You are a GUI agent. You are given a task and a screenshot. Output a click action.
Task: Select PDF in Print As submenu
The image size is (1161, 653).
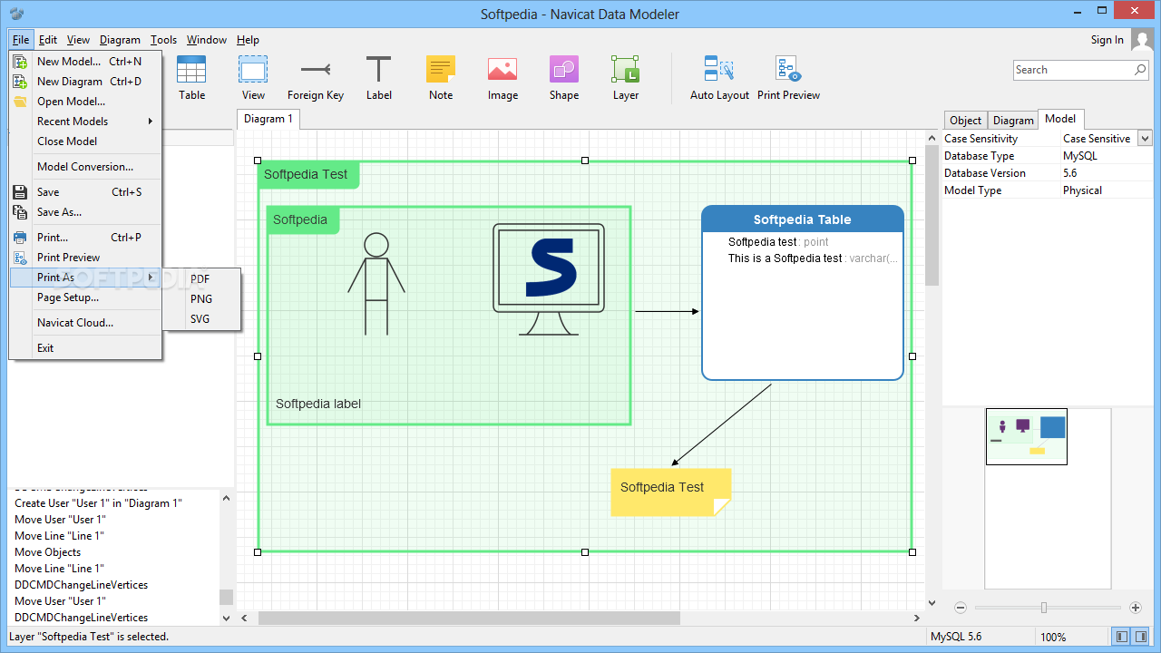point(200,279)
